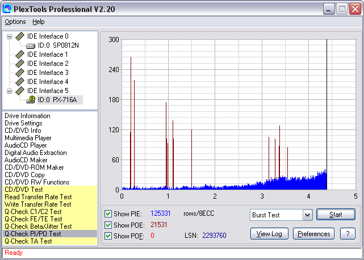Click the IDE Interface 0 chip icon
364x260 pixels.
[x=20, y=36]
